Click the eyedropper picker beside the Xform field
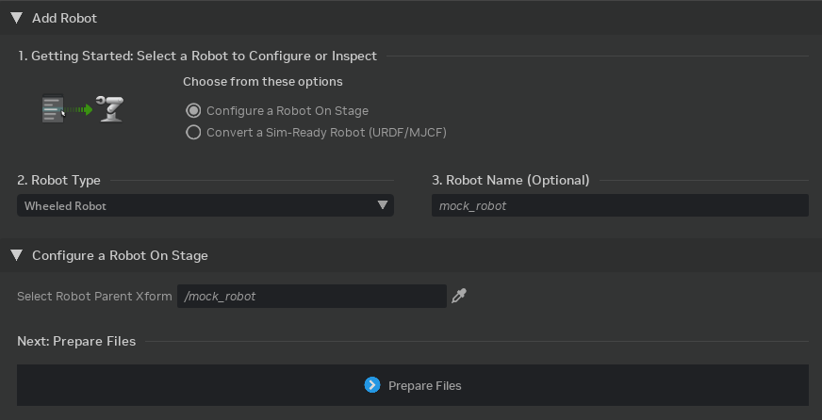Screen dimensions: 822x420 click(x=459, y=296)
